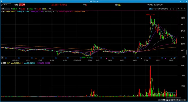Click the first greyed icon in bottom toolbar
Screen dimensions: 188x102
pos(159,100)
